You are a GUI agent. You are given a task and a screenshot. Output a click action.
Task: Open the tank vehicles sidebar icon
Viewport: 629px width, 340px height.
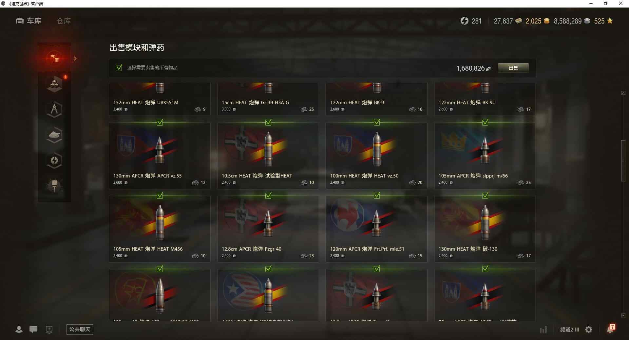(54, 135)
